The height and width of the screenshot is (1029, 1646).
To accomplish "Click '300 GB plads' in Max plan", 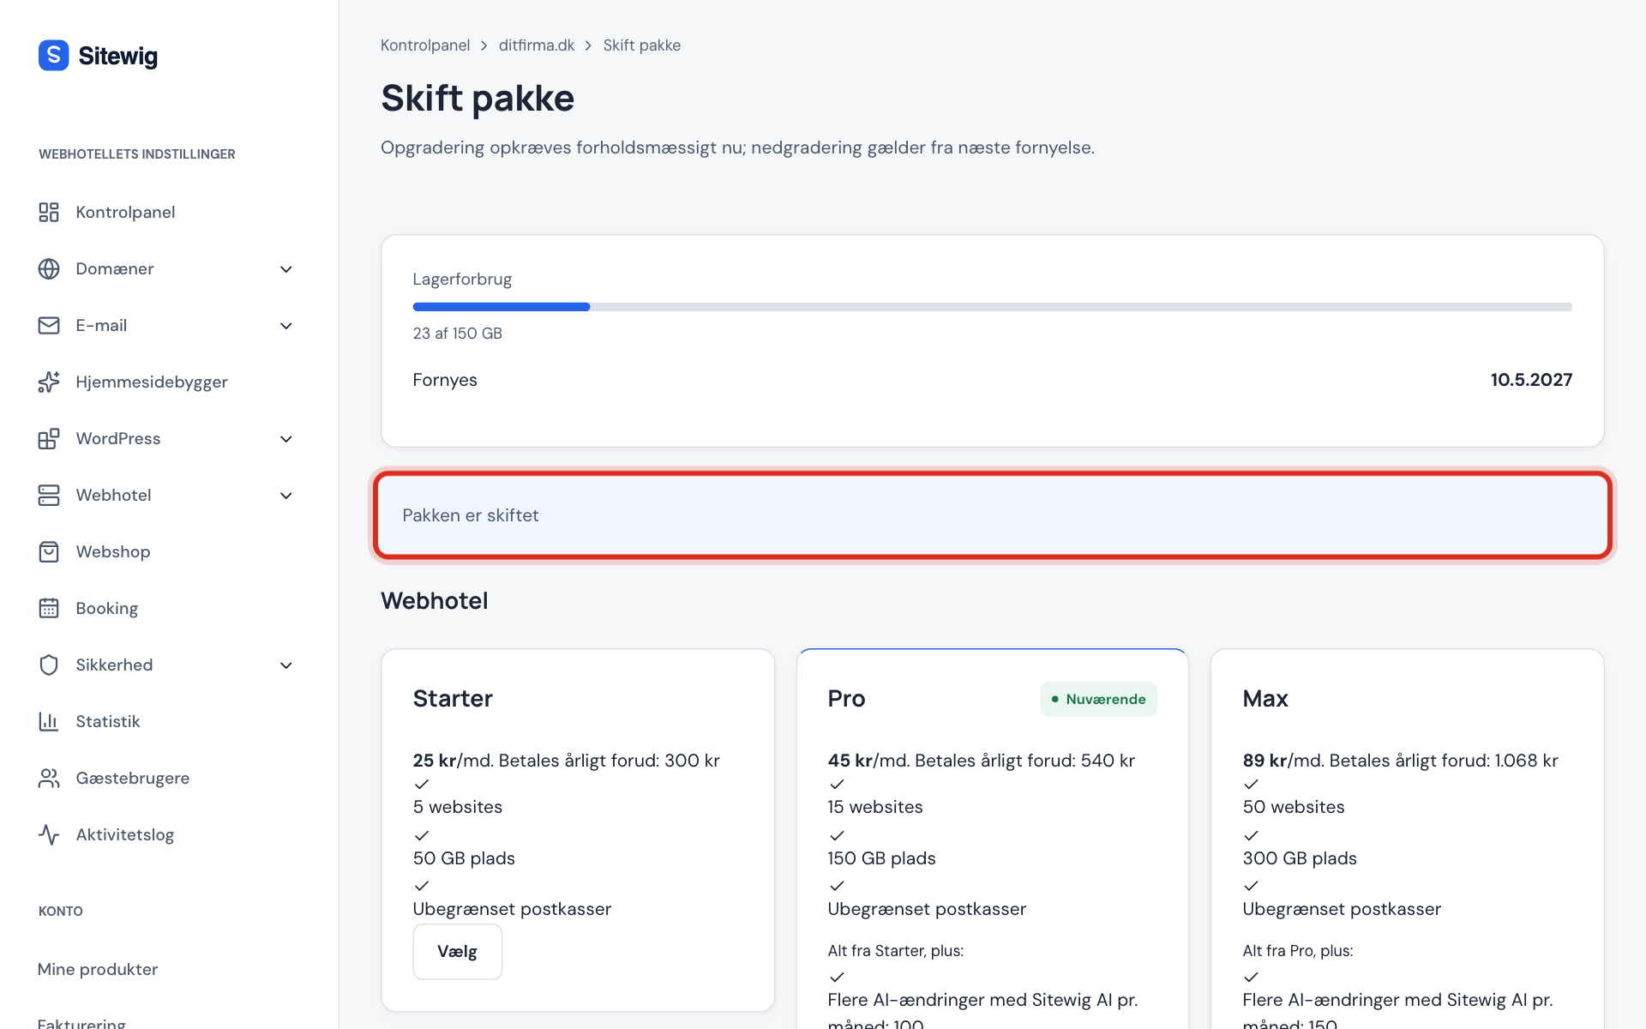I will [1300, 858].
